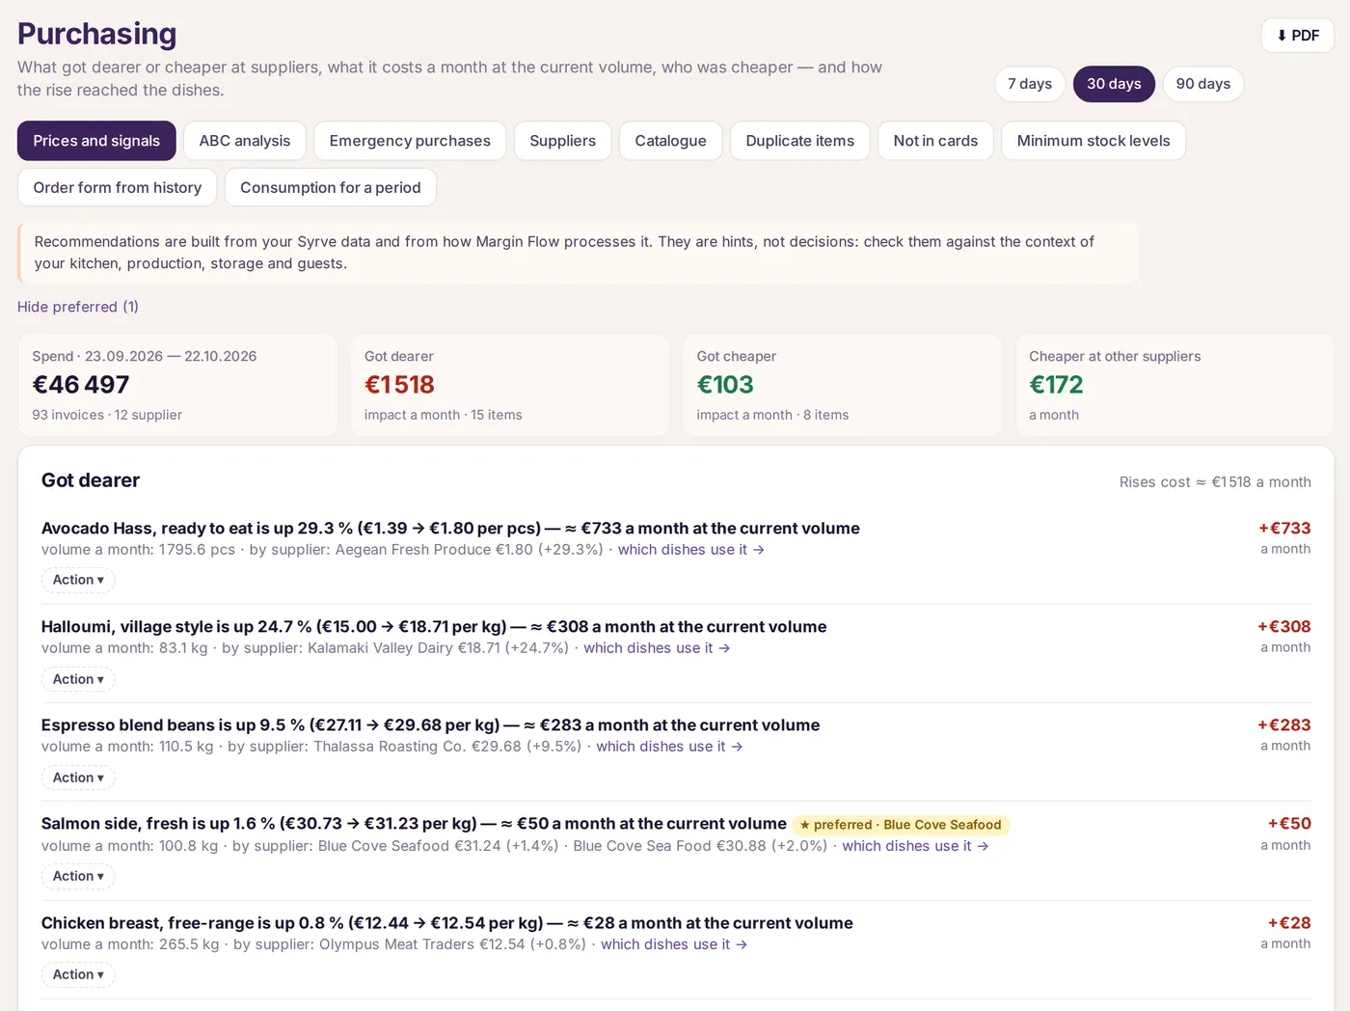Open Action dropdown for Espresso blend beans
The image size is (1350, 1011).
pyautogui.click(x=78, y=778)
